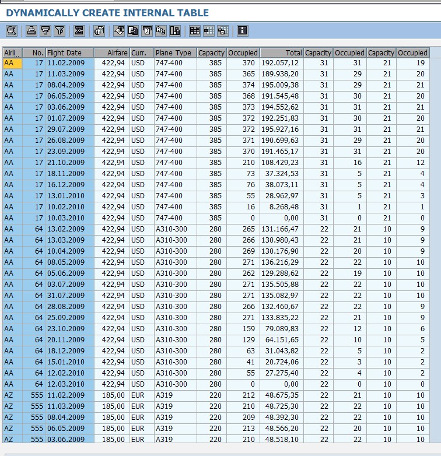The width and height of the screenshot is (441, 456).
Task: Click total cell 48.675,35
Action: pos(282,395)
